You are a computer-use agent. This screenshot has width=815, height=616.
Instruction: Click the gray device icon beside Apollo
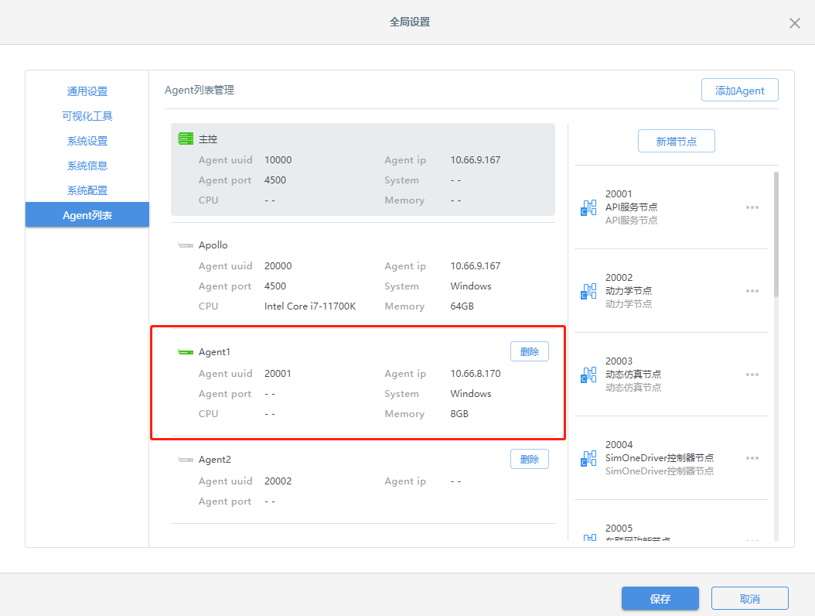[186, 245]
